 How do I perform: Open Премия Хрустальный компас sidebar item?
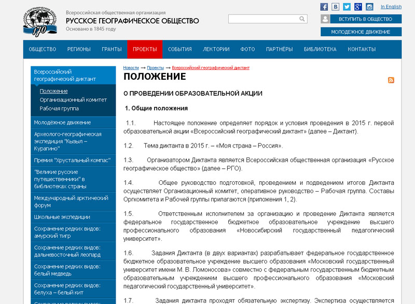click(73, 160)
